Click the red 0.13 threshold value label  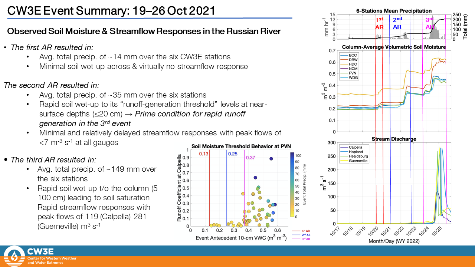pyautogui.click(x=204, y=154)
